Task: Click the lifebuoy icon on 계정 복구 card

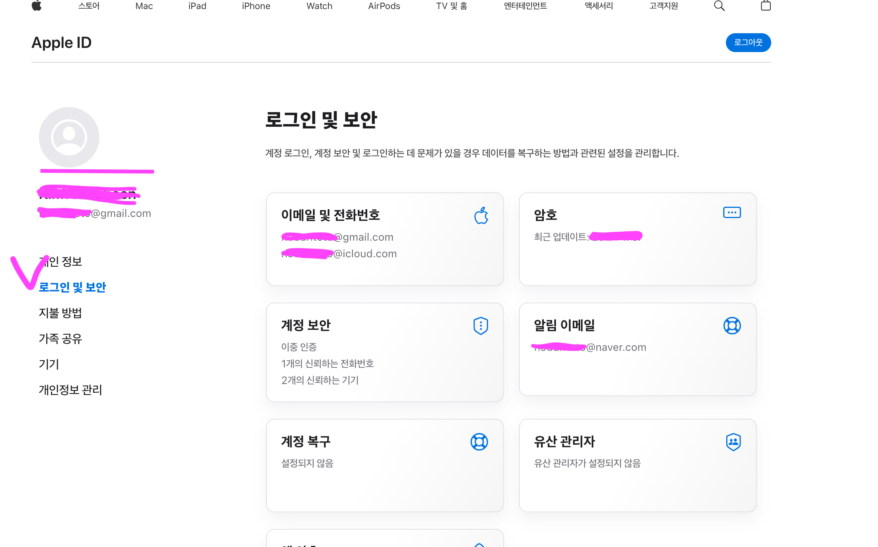Action: click(x=479, y=442)
